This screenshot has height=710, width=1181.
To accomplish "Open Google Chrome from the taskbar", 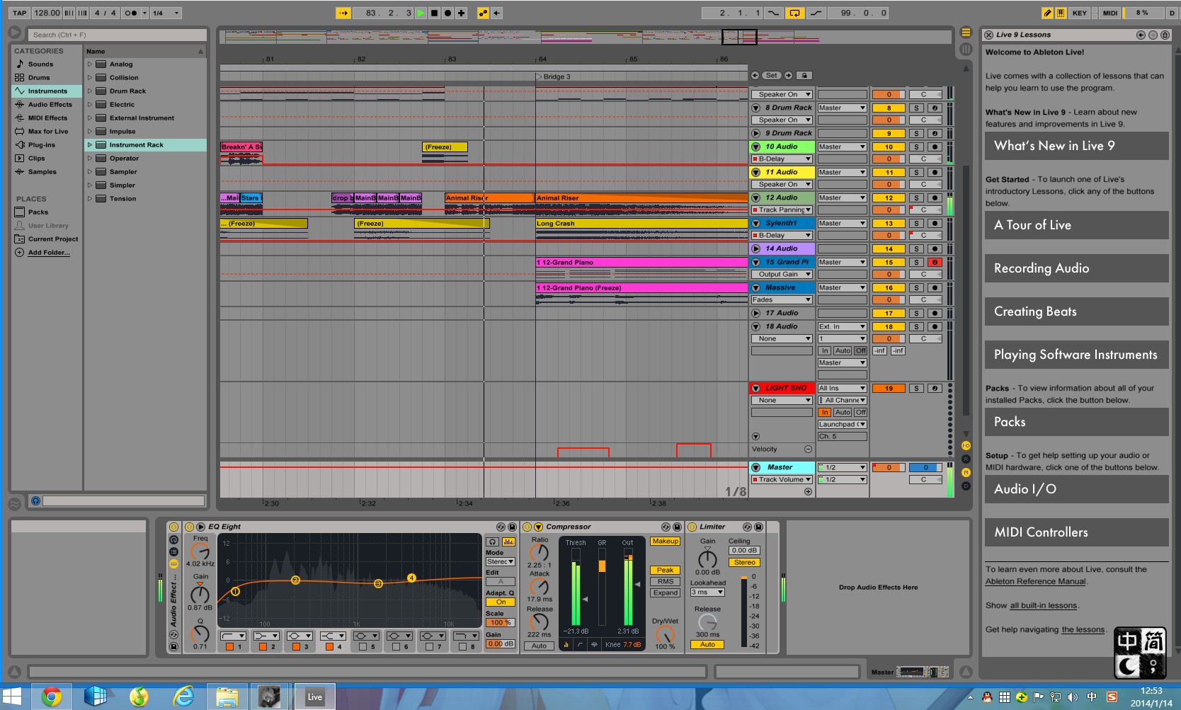I will coord(51,697).
